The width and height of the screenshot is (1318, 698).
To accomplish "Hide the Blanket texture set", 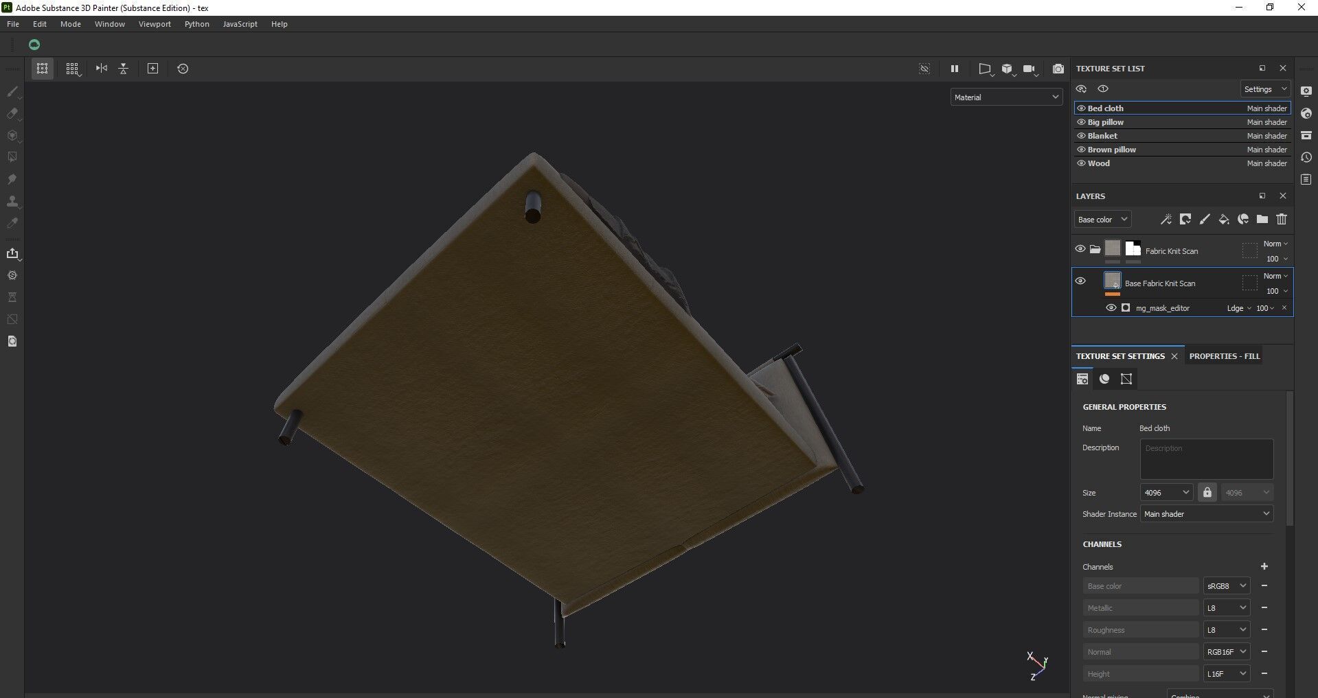I will (x=1081, y=136).
